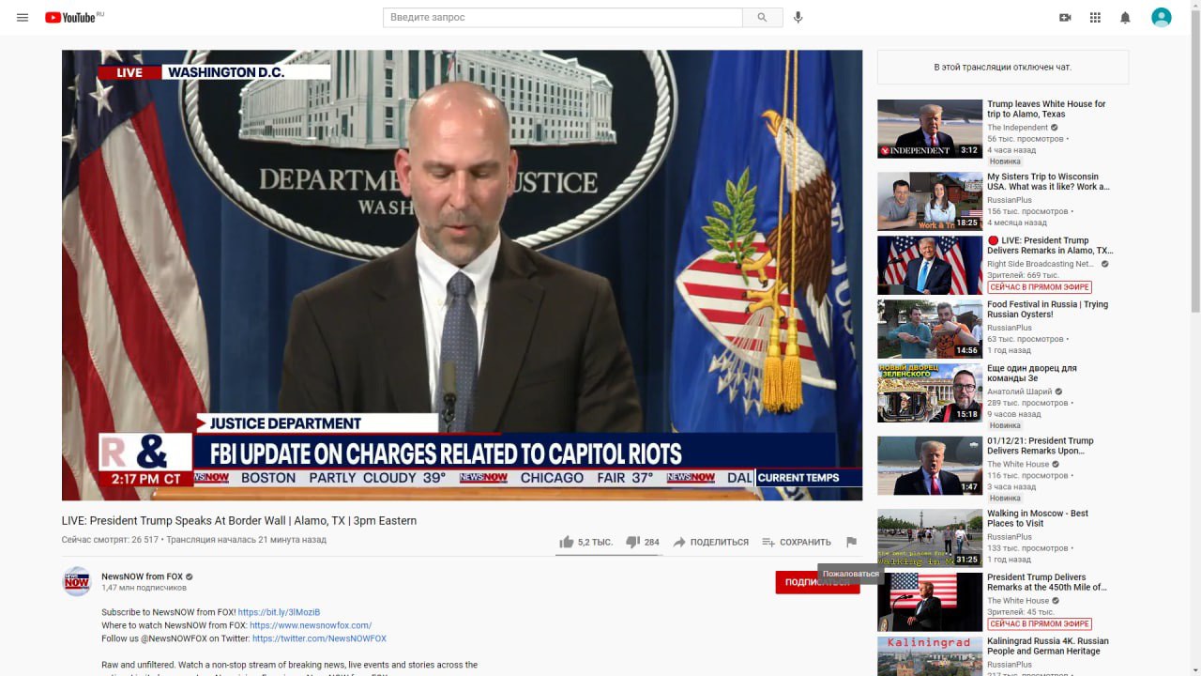The width and height of the screenshot is (1201, 676).
Task: Click the search magnifier button
Action: 762,18
